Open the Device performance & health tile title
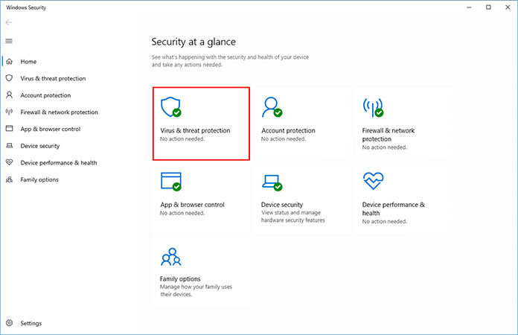The width and height of the screenshot is (518, 335). [394, 208]
